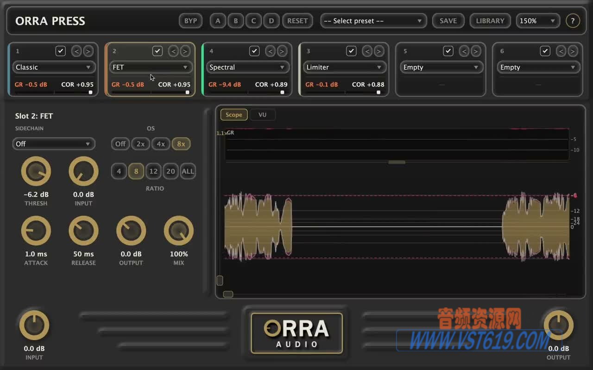Click the global INPUT knob bottom-left
Screen dimensions: 593x370
tap(34, 325)
